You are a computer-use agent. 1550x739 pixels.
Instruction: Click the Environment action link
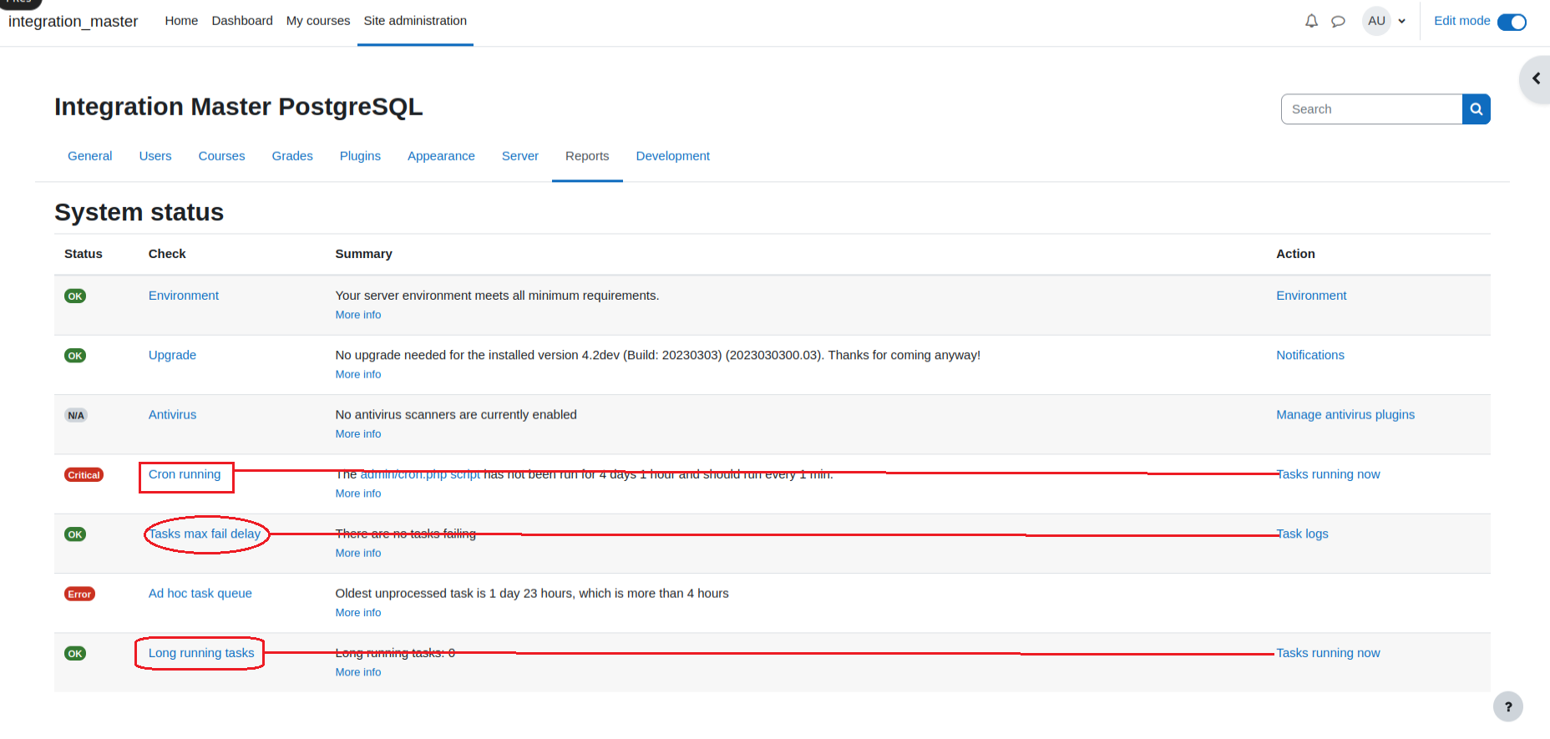coord(1311,296)
